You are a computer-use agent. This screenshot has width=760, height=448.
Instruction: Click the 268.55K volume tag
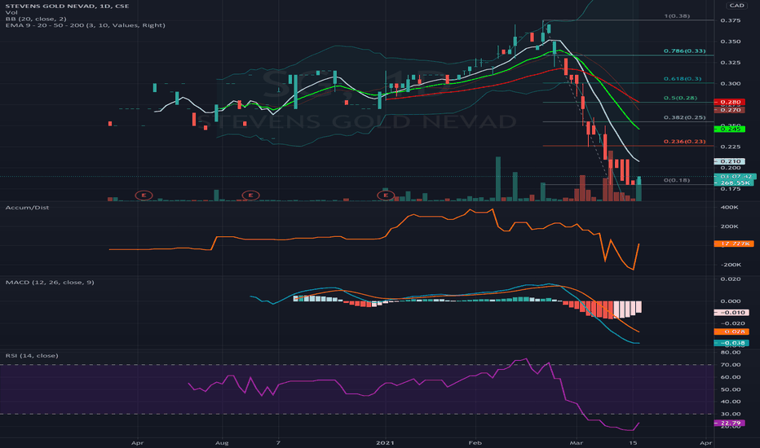734,183
